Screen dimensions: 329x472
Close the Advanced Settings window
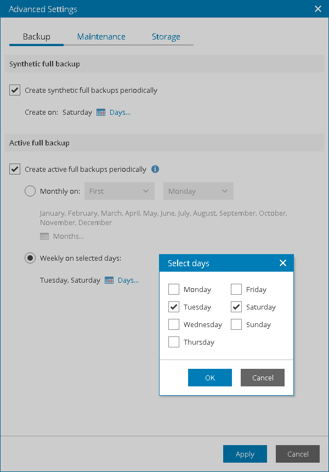[318, 9]
